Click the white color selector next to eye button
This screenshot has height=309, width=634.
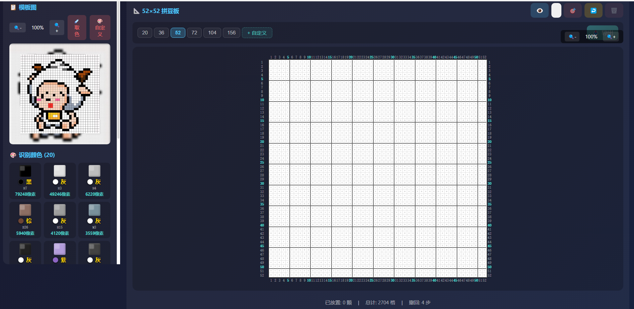pyautogui.click(x=556, y=11)
